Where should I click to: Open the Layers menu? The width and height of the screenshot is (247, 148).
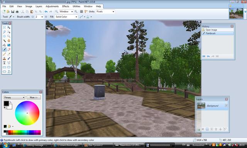(39, 6)
